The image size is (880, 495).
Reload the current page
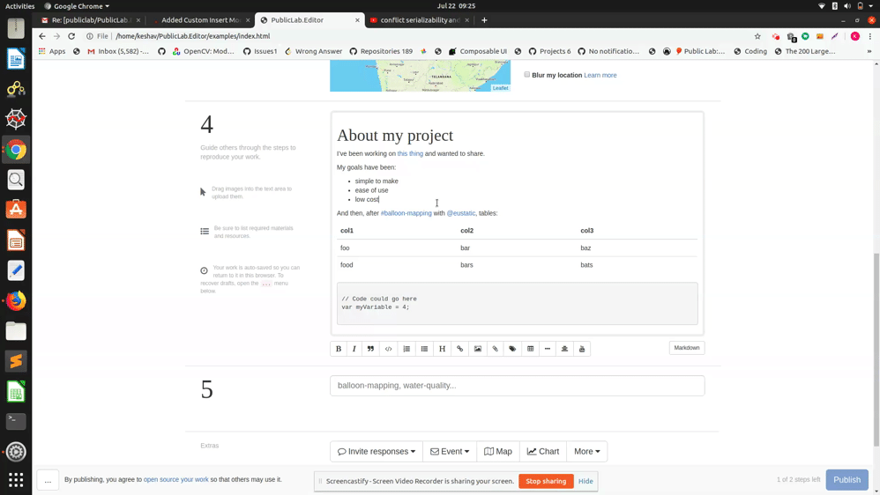point(71,36)
